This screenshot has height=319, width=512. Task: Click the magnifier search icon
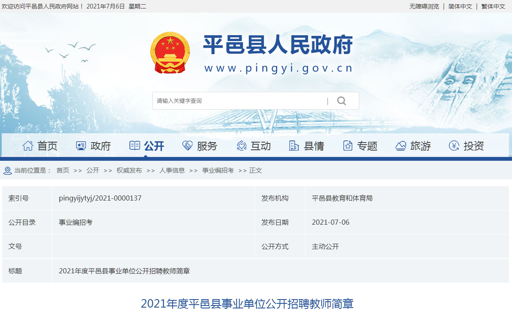pyautogui.click(x=341, y=101)
